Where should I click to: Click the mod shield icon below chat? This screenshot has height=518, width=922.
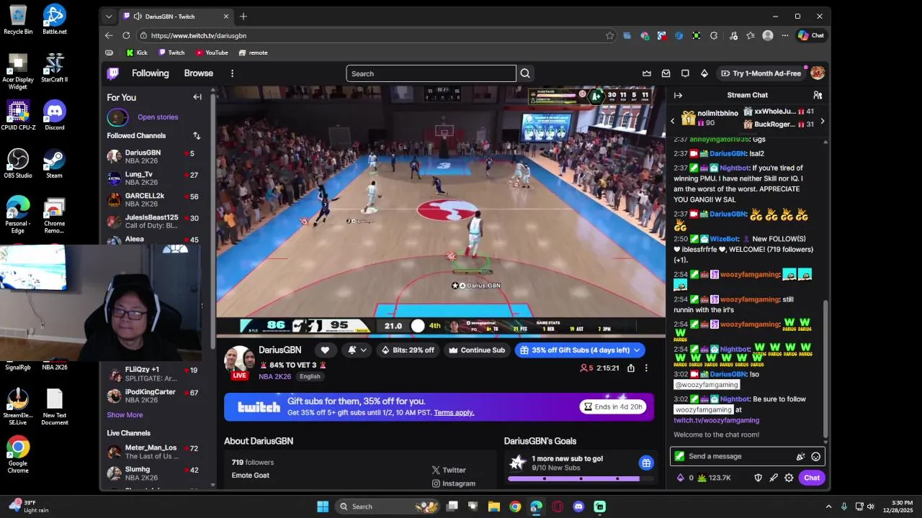click(758, 478)
